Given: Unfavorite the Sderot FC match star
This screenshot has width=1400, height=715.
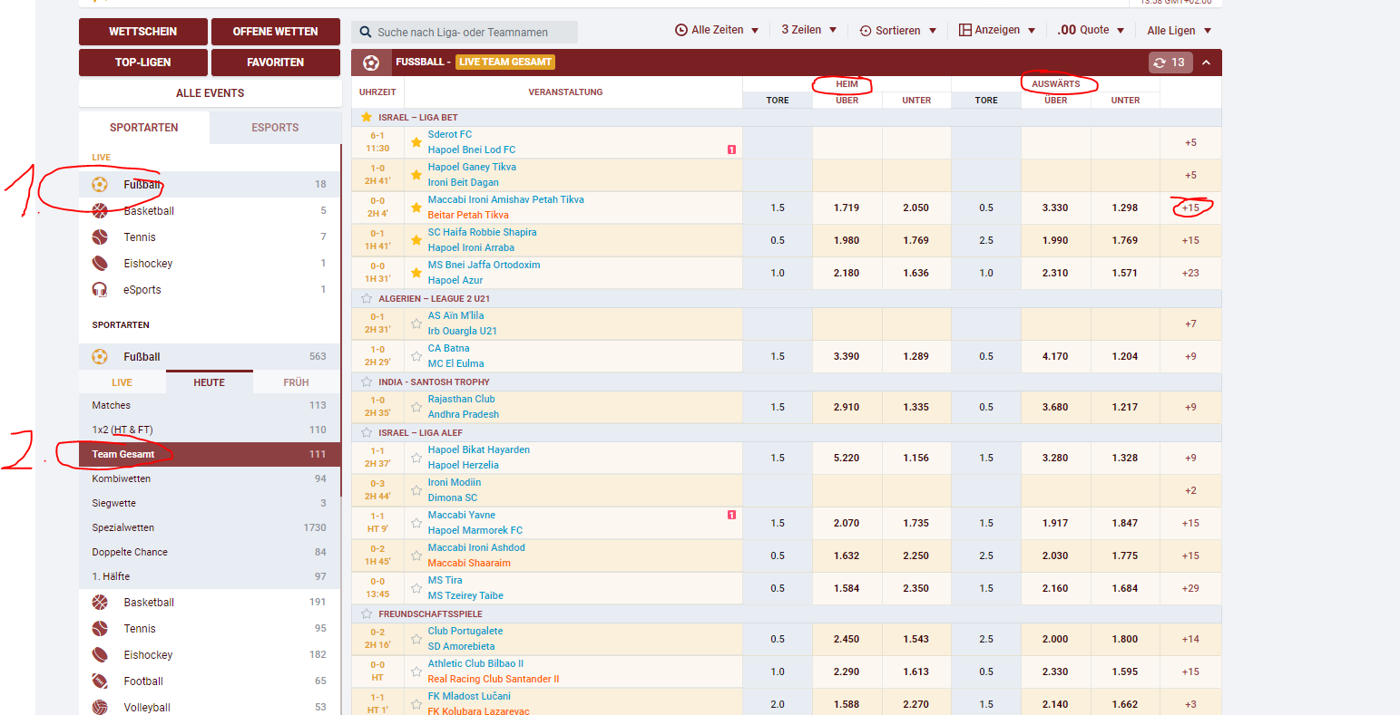Looking at the screenshot, I should 416,142.
